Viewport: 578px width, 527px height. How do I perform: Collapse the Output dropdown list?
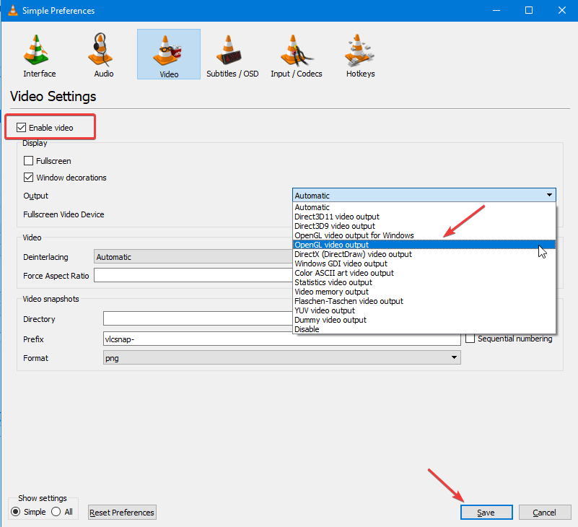pos(549,195)
